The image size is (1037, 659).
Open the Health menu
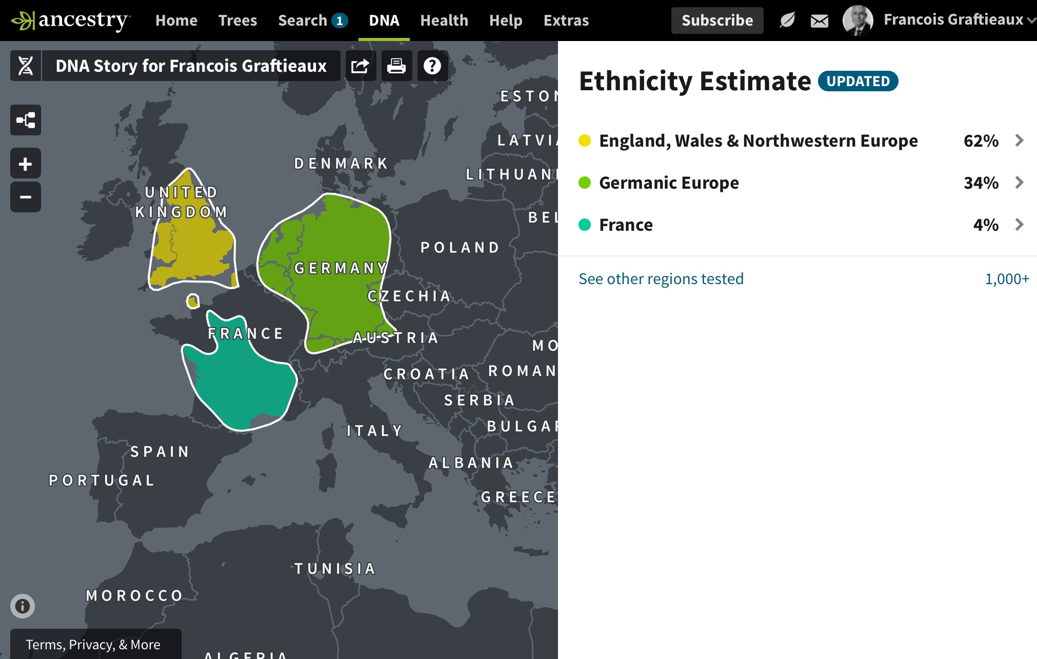click(444, 21)
